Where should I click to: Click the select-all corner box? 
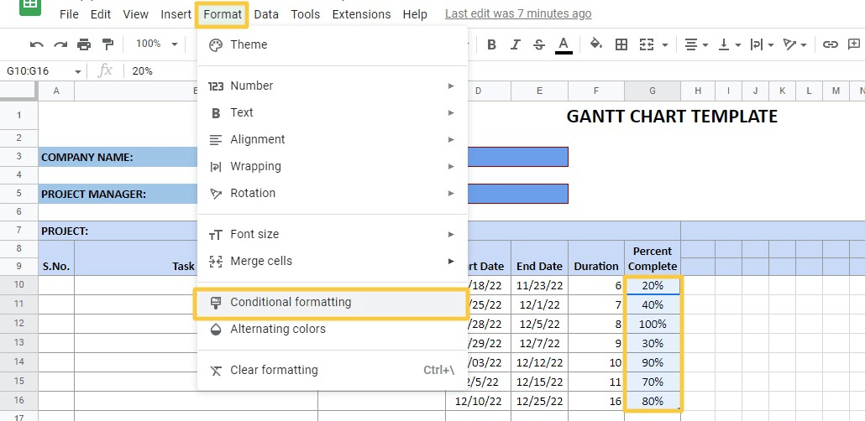(x=18, y=91)
